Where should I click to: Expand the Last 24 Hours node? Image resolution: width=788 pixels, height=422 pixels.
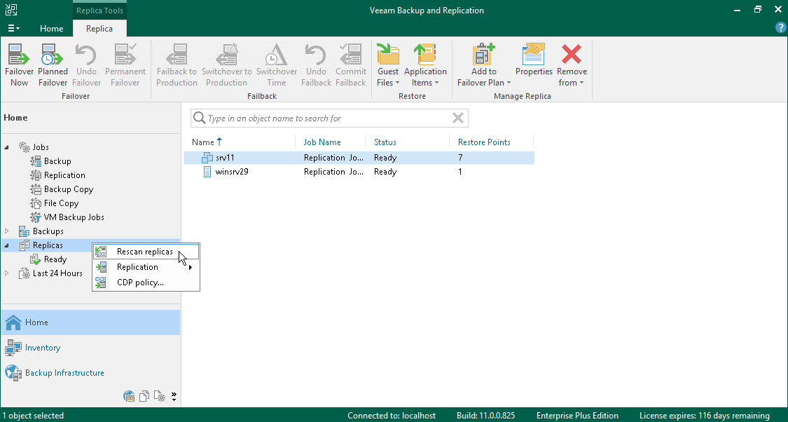[x=6, y=273]
